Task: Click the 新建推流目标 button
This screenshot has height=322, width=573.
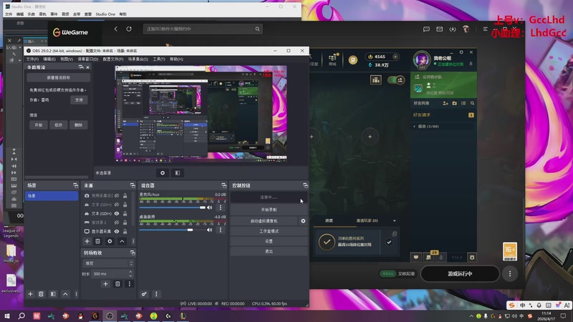Action: pos(59,78)
